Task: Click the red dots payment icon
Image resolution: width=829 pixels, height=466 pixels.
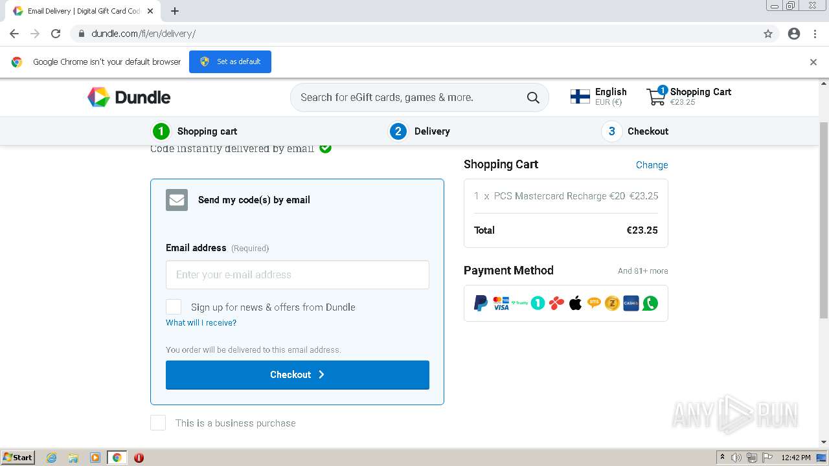Action: (x=556, y=303)
